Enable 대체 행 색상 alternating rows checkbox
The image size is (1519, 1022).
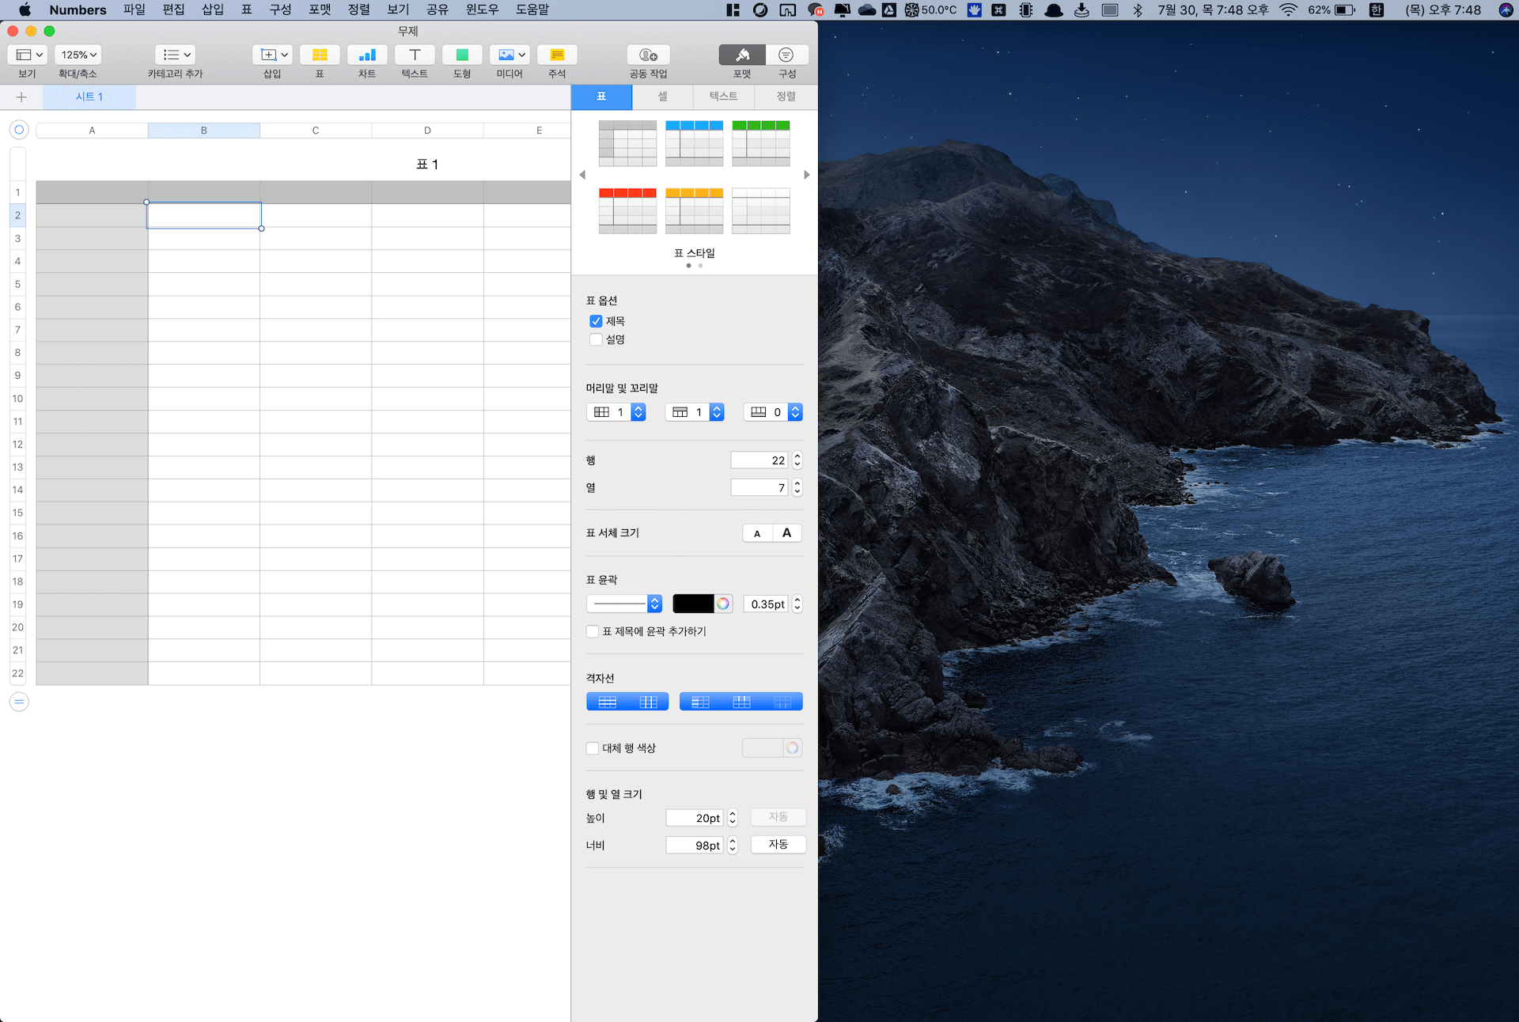[593, 748]
